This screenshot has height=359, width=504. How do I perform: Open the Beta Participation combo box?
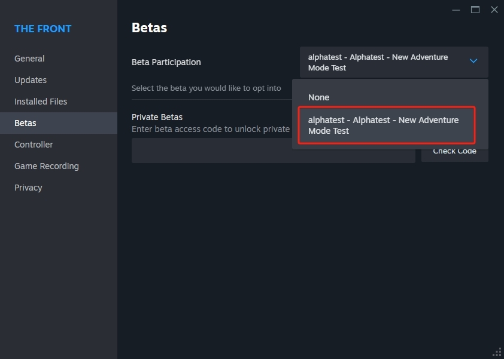(x=393, y=62)
